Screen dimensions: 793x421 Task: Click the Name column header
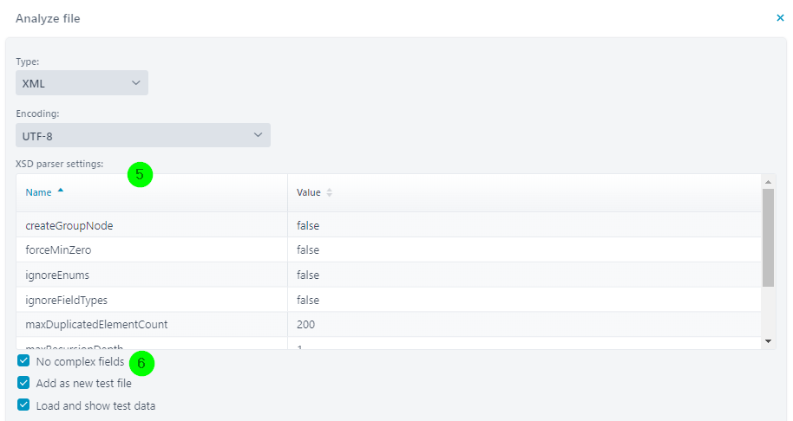tap(39, 192)
